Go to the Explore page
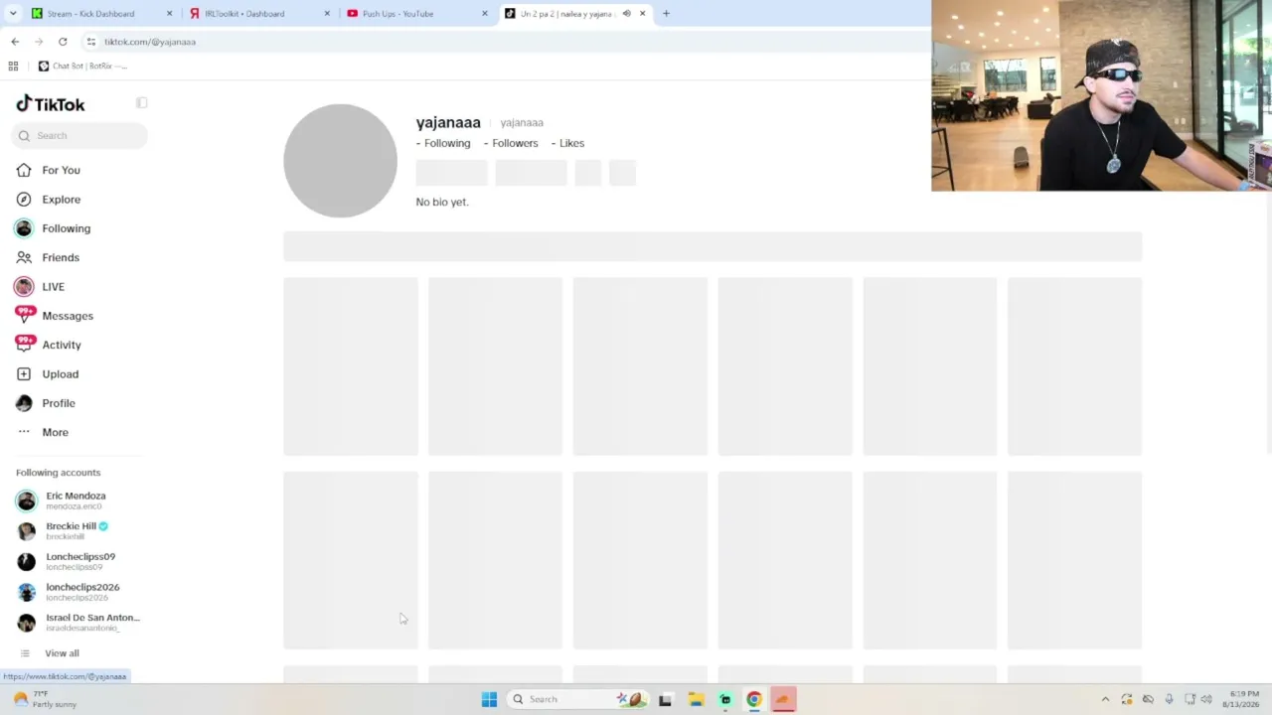Viewport: 1272px width, 715px height. 61,200
